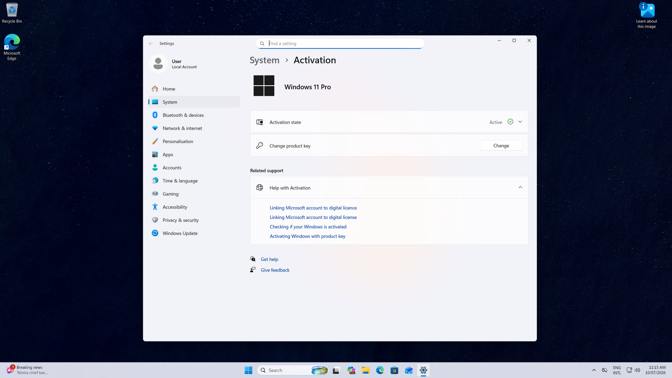Viewport: 672px width, 378px height.
Task: Open Task View from the taskbar
Action: tap(336, 370)
